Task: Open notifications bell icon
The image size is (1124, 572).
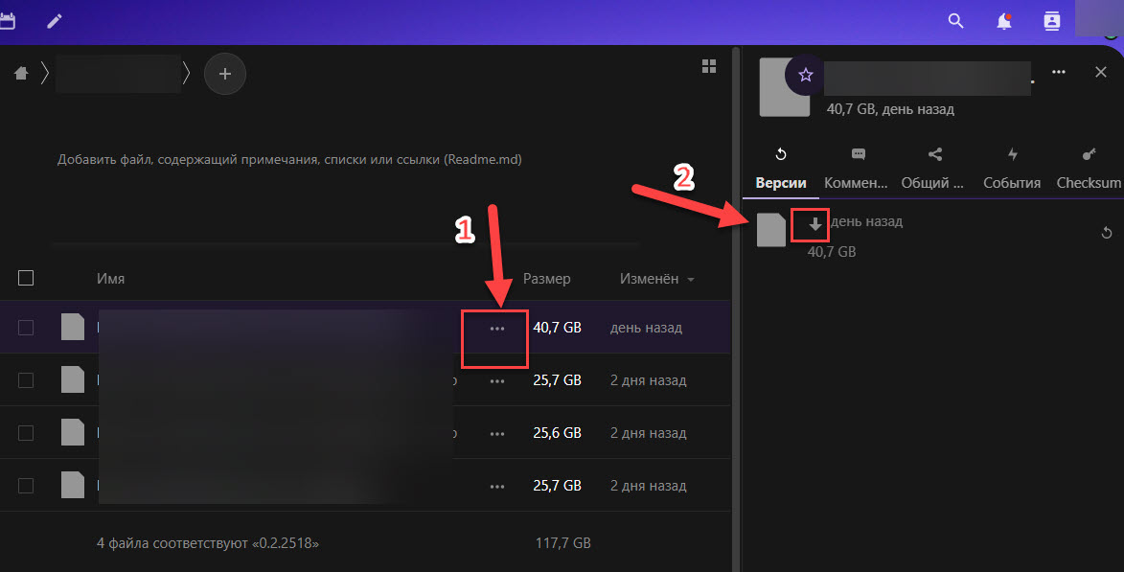Action: pos(1003,21)
